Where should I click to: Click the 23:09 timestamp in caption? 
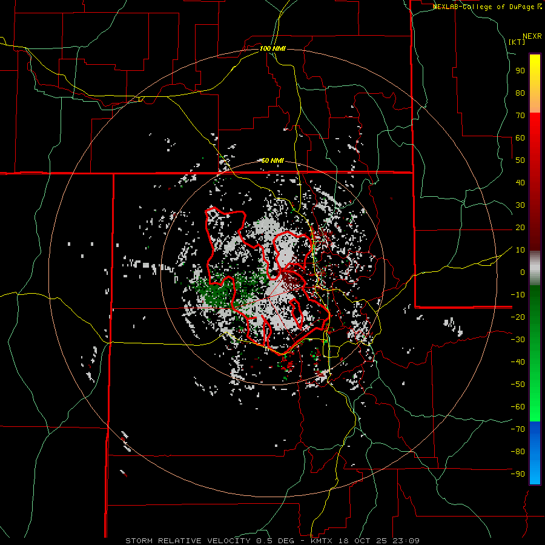pos(407,541)
